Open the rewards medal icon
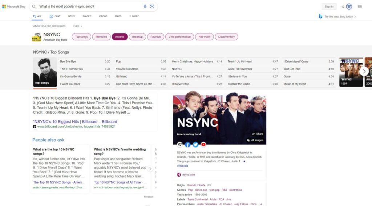Screen dimensions: 372x206 click(349, 7)
